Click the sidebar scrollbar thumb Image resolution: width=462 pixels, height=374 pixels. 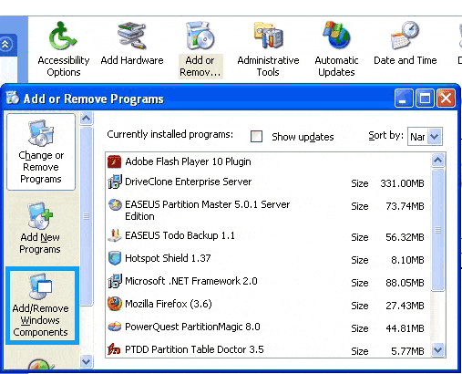[x=87, y=216]
